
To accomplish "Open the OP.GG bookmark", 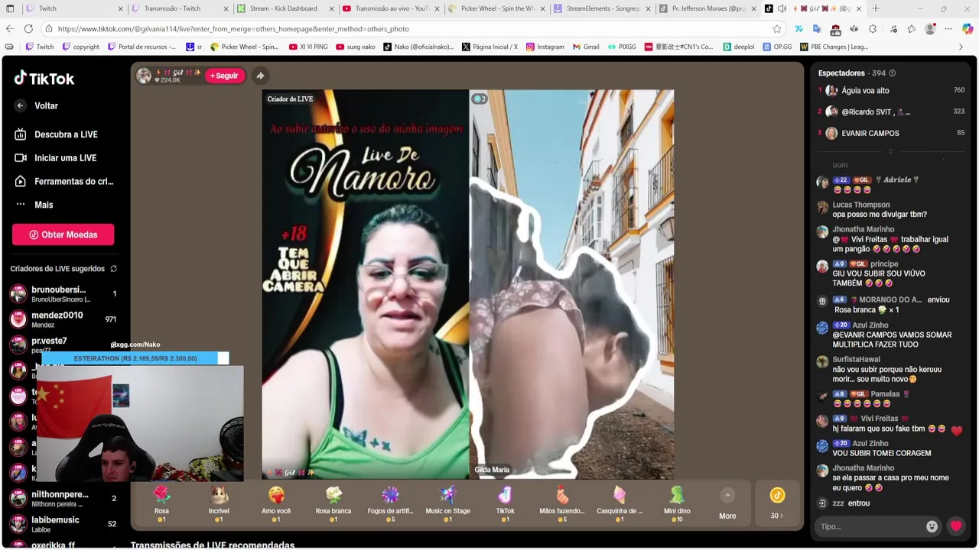I will [x=776, y=47].
